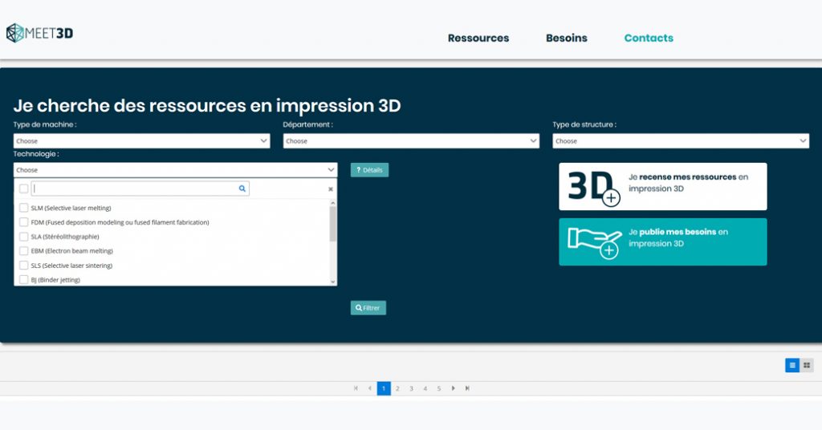The height and width of the screenshot is (430, 822).
Task: Open the Type de machine dropdown
Action: 141,141
